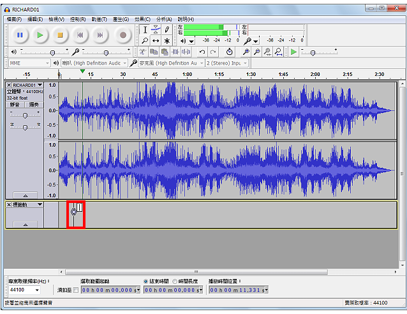Click the Trim audio icon
Screen dimensions: 407x314
coord(175,52)
